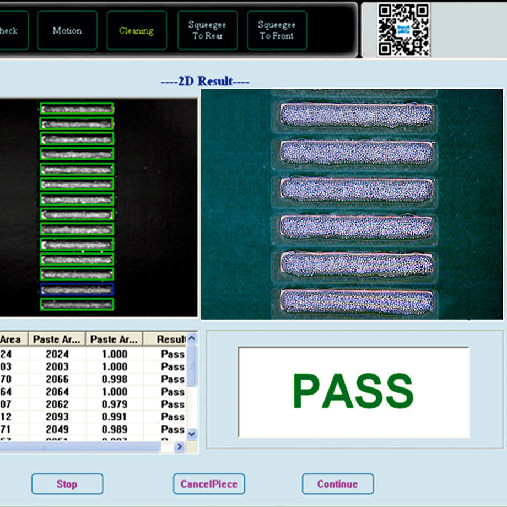The image size is (507, 507).
Task: Click the results table scroll-up arrow
Action: tap(192, 338)
